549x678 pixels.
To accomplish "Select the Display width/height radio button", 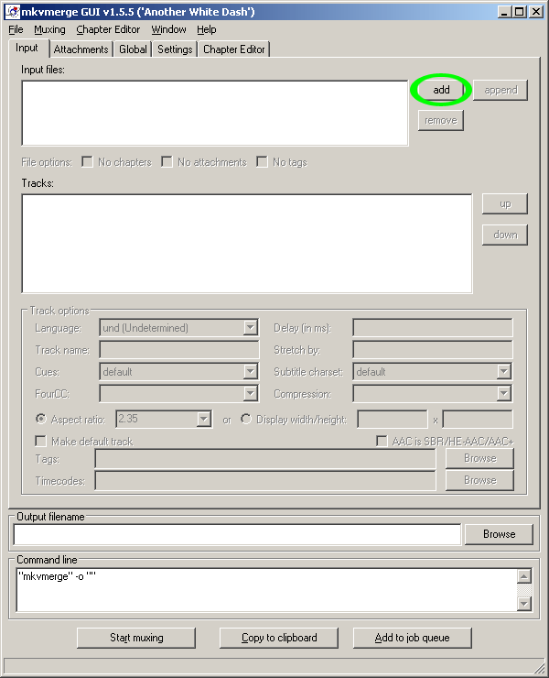I will [246, 419].
